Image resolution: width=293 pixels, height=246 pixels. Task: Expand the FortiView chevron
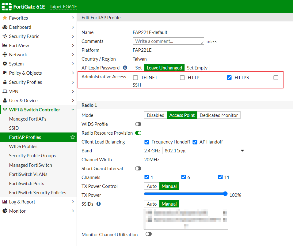73,46
